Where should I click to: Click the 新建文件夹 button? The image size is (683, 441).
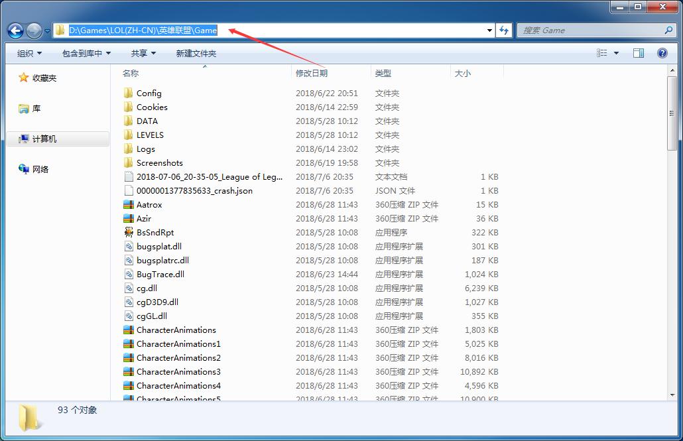[196, 53]
